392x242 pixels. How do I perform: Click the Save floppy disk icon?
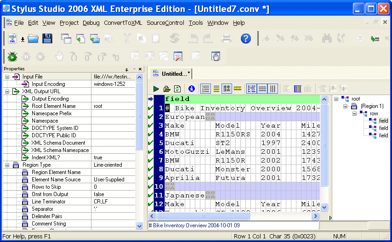tap(47, 39)
